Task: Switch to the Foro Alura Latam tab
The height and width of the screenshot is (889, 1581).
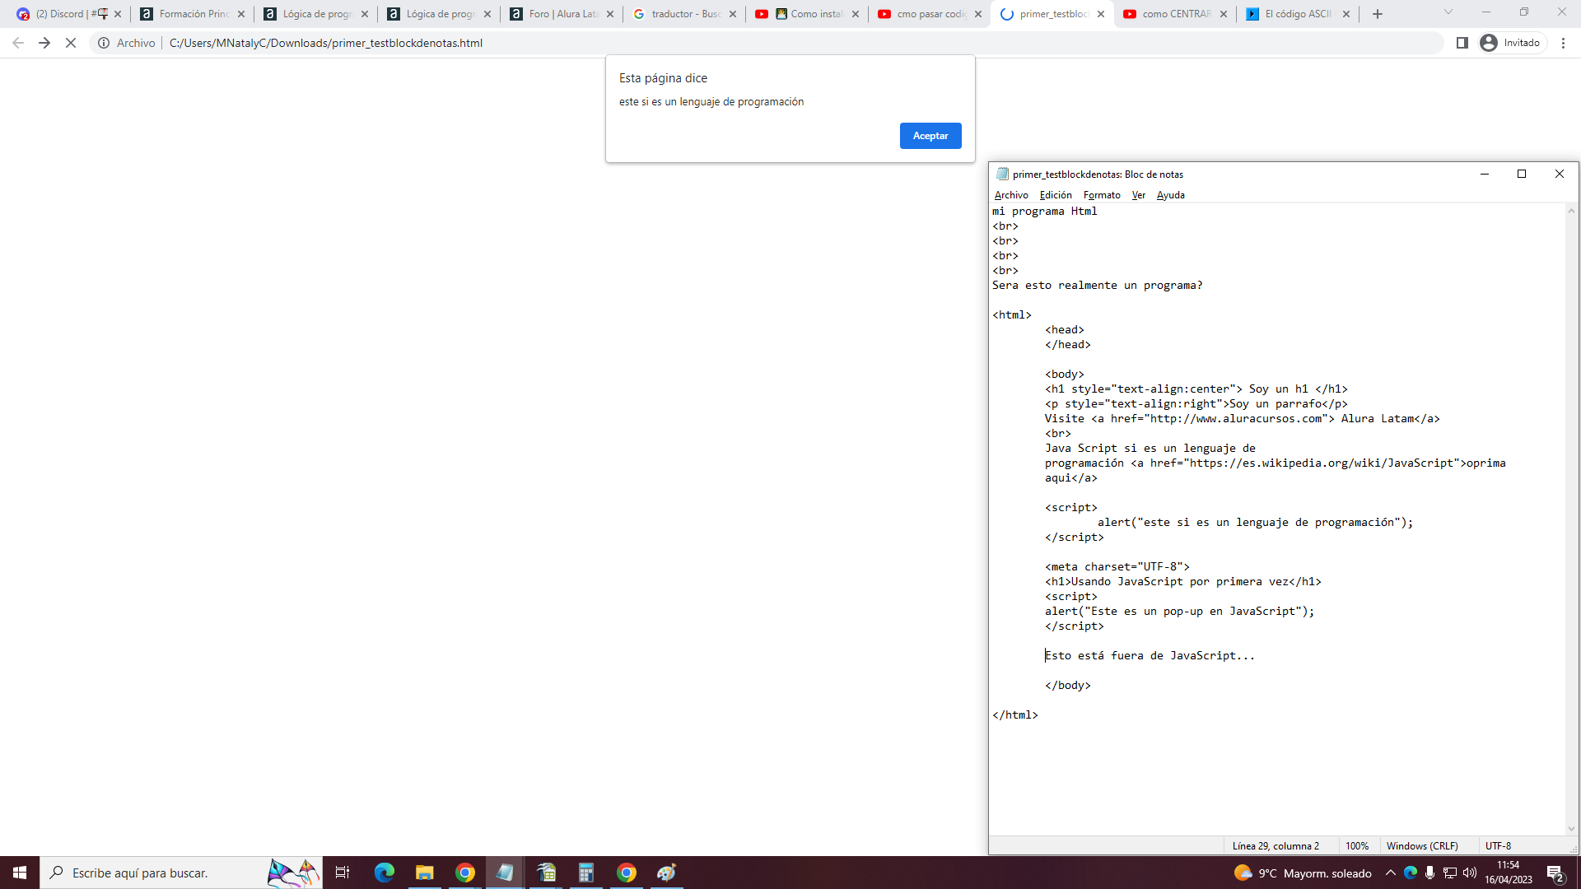Action: point(562,14)
